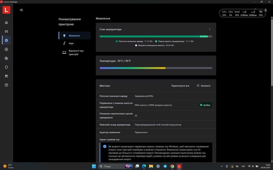Open Telegram from taskbar
Screen dimensions: 273x170
(x=165, y=166)
